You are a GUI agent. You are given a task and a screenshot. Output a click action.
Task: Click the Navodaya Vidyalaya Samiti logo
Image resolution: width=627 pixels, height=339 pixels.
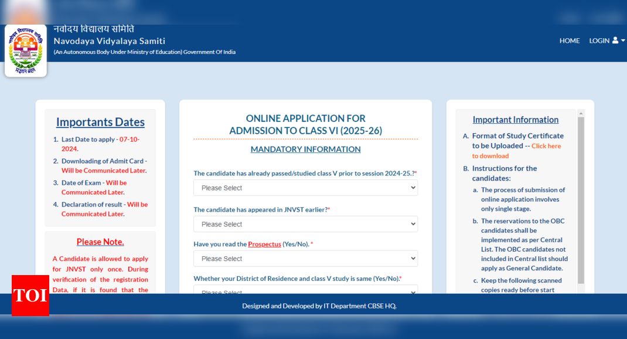(x=26, y=51)
